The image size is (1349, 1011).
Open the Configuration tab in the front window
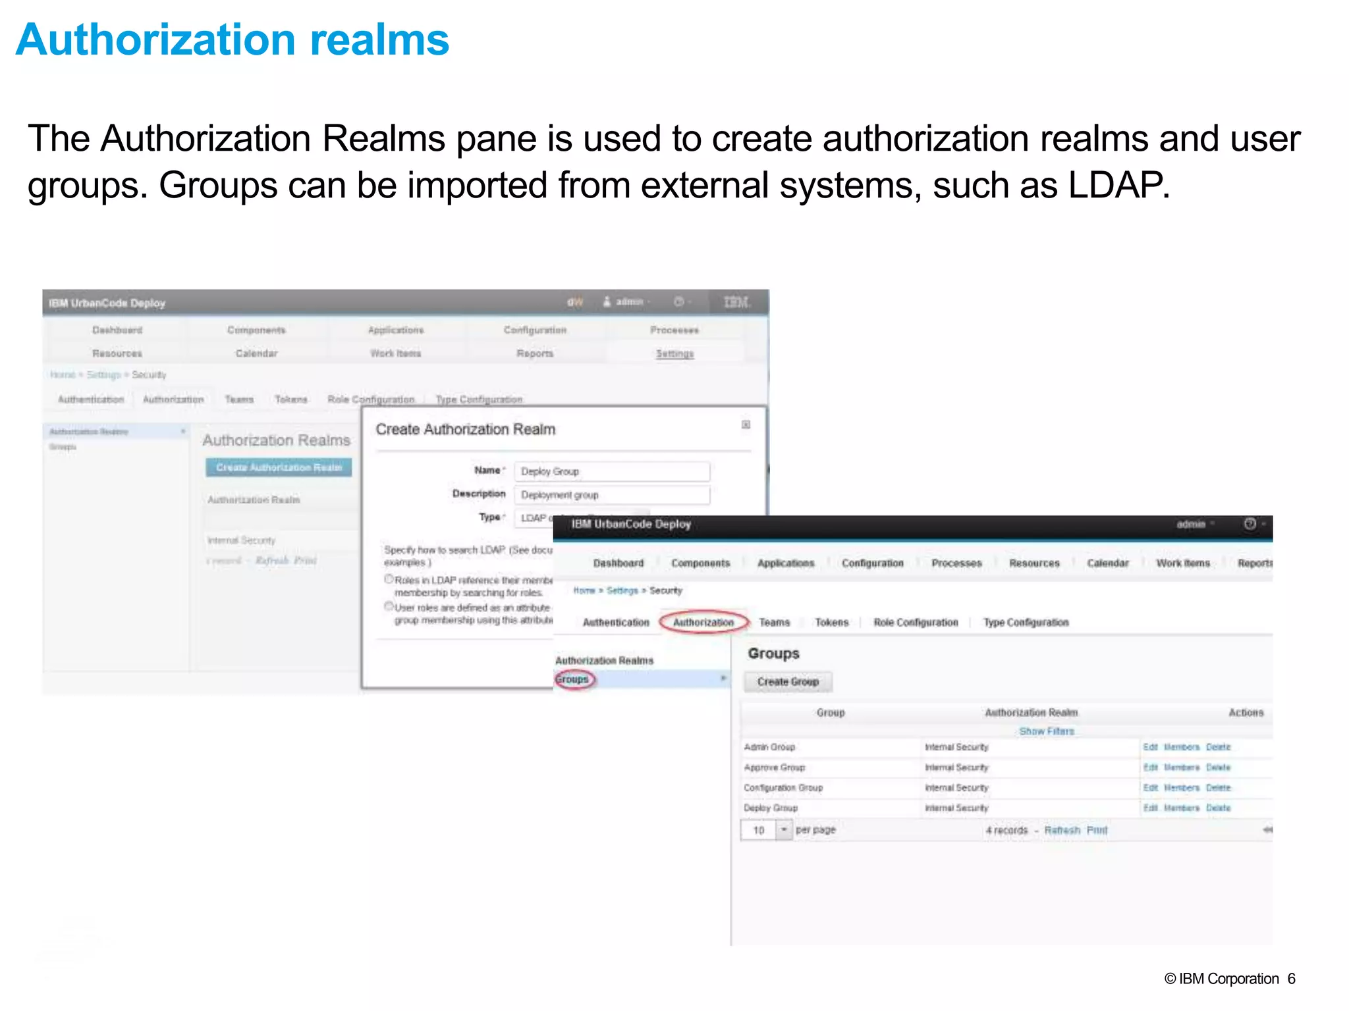[872, 563]
